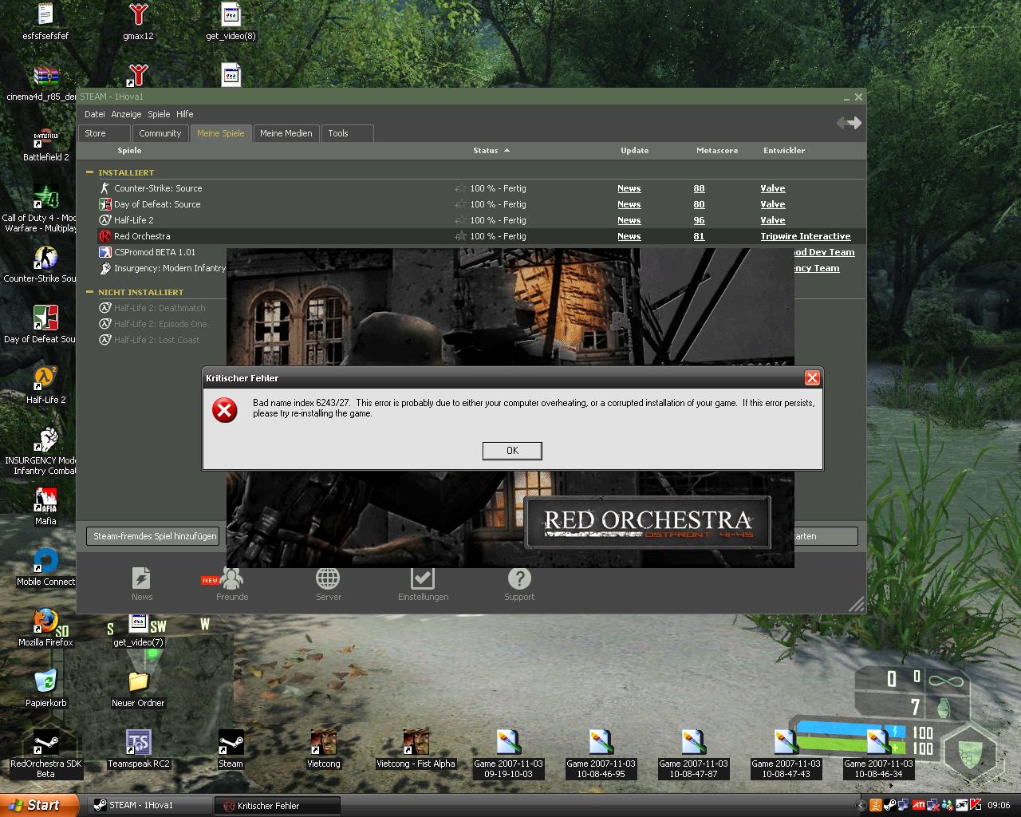
Task: Open the Tripwire Interactive developer link
Action: (x=805, y=236)
